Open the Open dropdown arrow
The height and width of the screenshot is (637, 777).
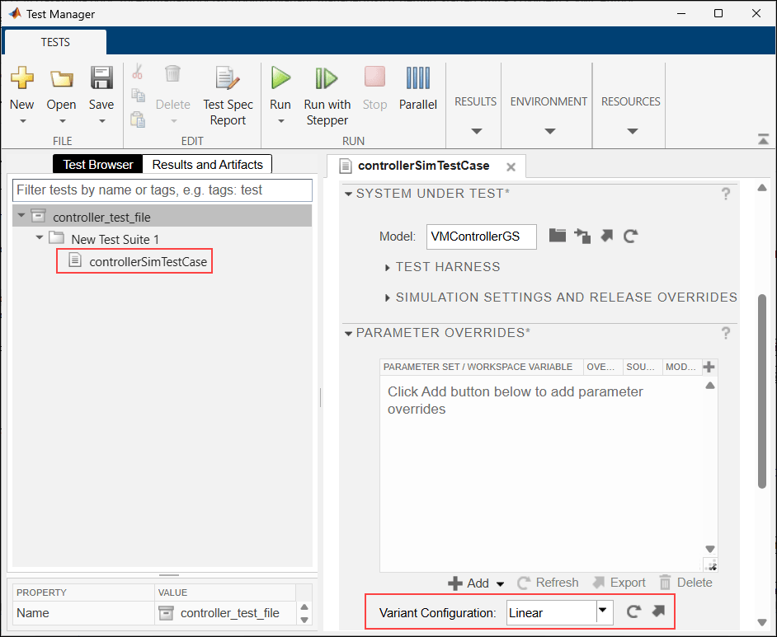(62, 121)
